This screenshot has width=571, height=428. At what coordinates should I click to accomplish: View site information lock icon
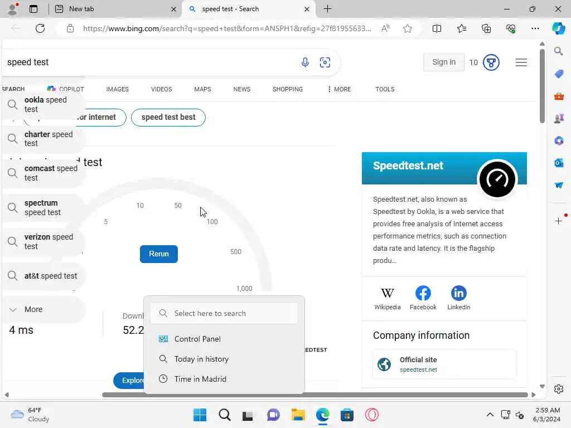point(70,28)
